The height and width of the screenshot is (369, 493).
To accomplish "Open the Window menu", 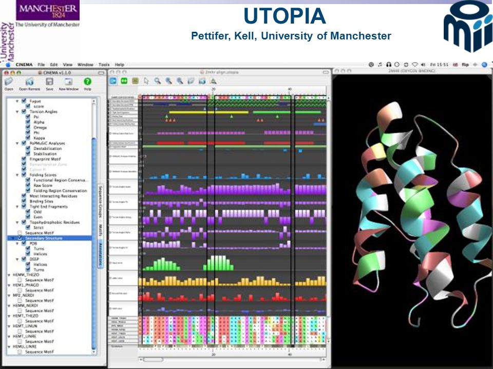I will (x=85, y=65).
